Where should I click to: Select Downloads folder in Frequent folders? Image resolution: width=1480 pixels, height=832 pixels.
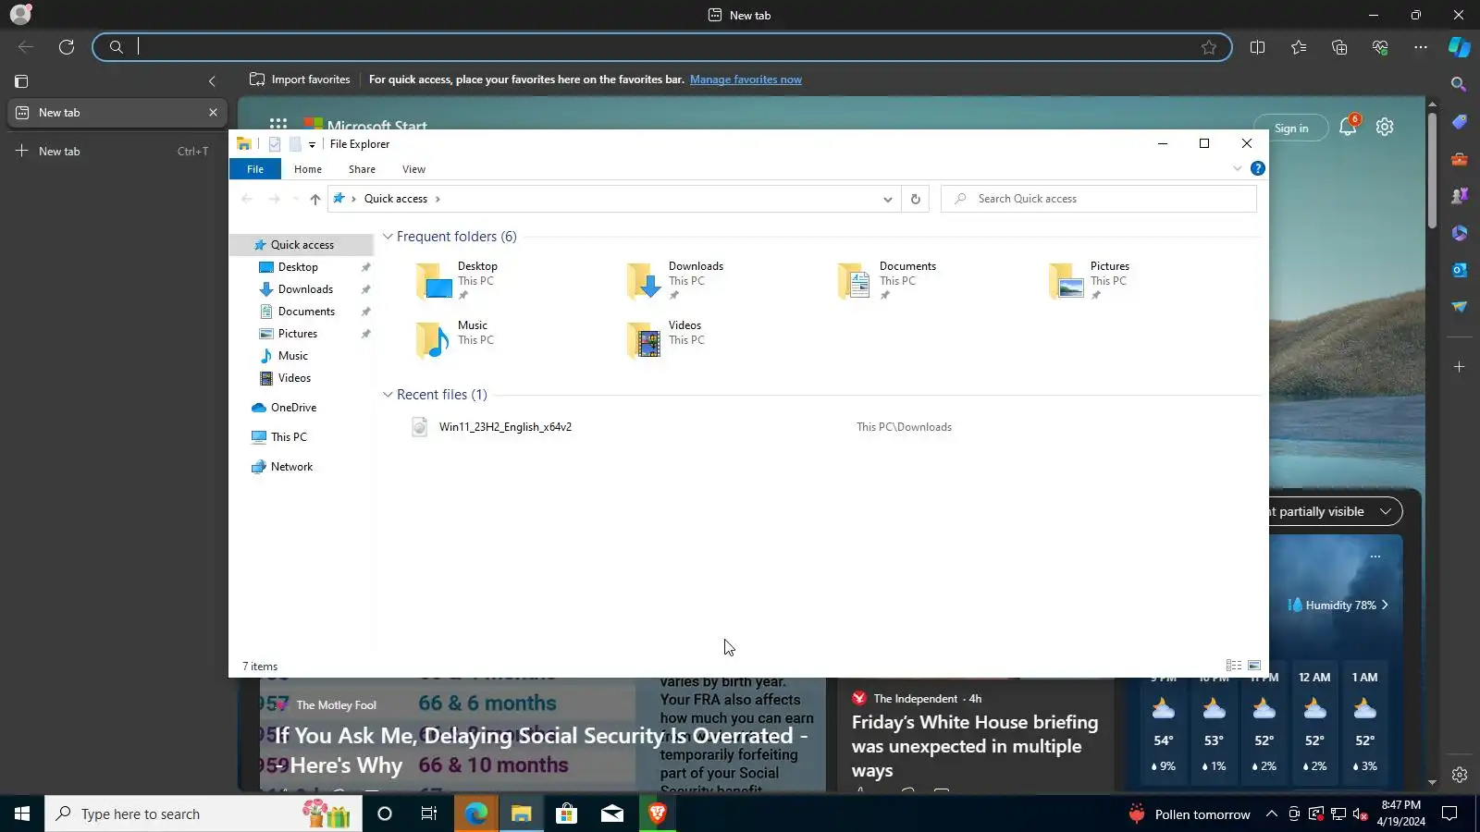(x=676, y=281)
